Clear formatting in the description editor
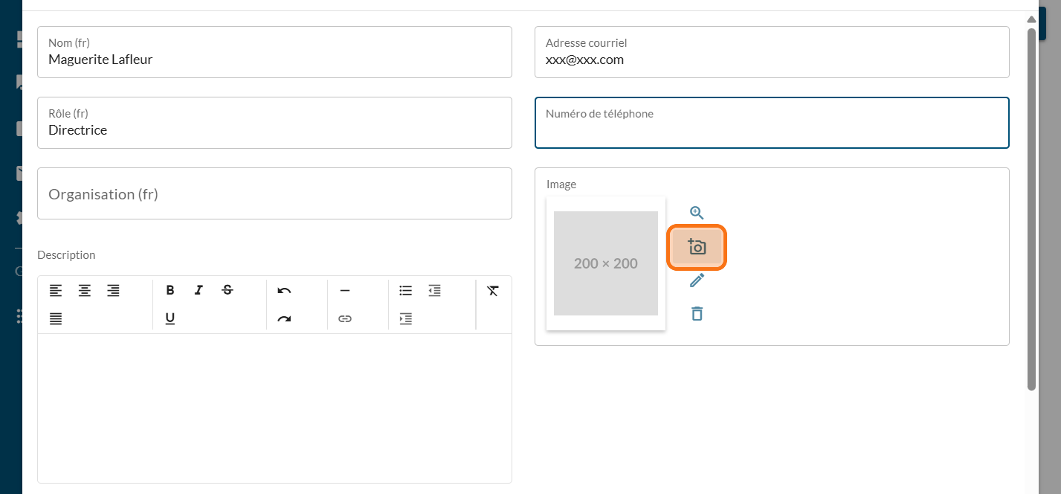The width and height of the screenshot is (1061, 494). point(492,290)
